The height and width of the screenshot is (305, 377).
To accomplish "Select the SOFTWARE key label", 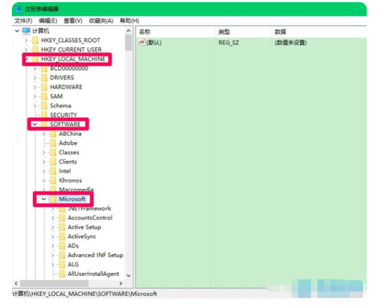I will [65, 124].
